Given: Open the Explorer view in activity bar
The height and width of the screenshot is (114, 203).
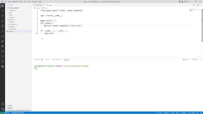Looking at the screenshot, I should (3, 6).
